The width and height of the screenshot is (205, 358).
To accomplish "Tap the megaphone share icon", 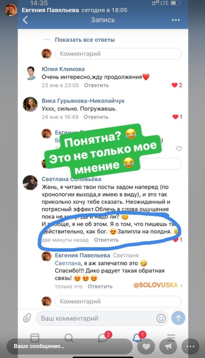I will (168, 346).
